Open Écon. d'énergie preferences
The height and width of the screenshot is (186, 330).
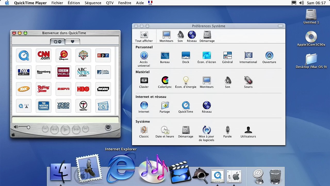coord(186,82)
